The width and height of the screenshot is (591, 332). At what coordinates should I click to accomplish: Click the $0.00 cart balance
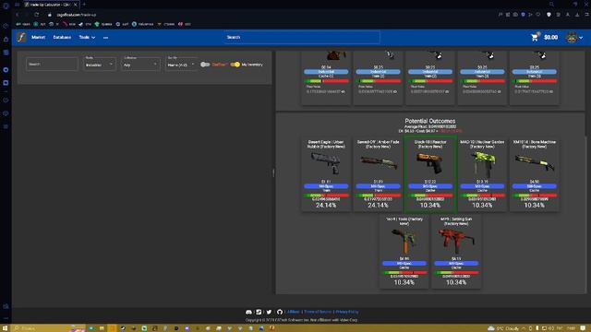[x=550, y=37]
